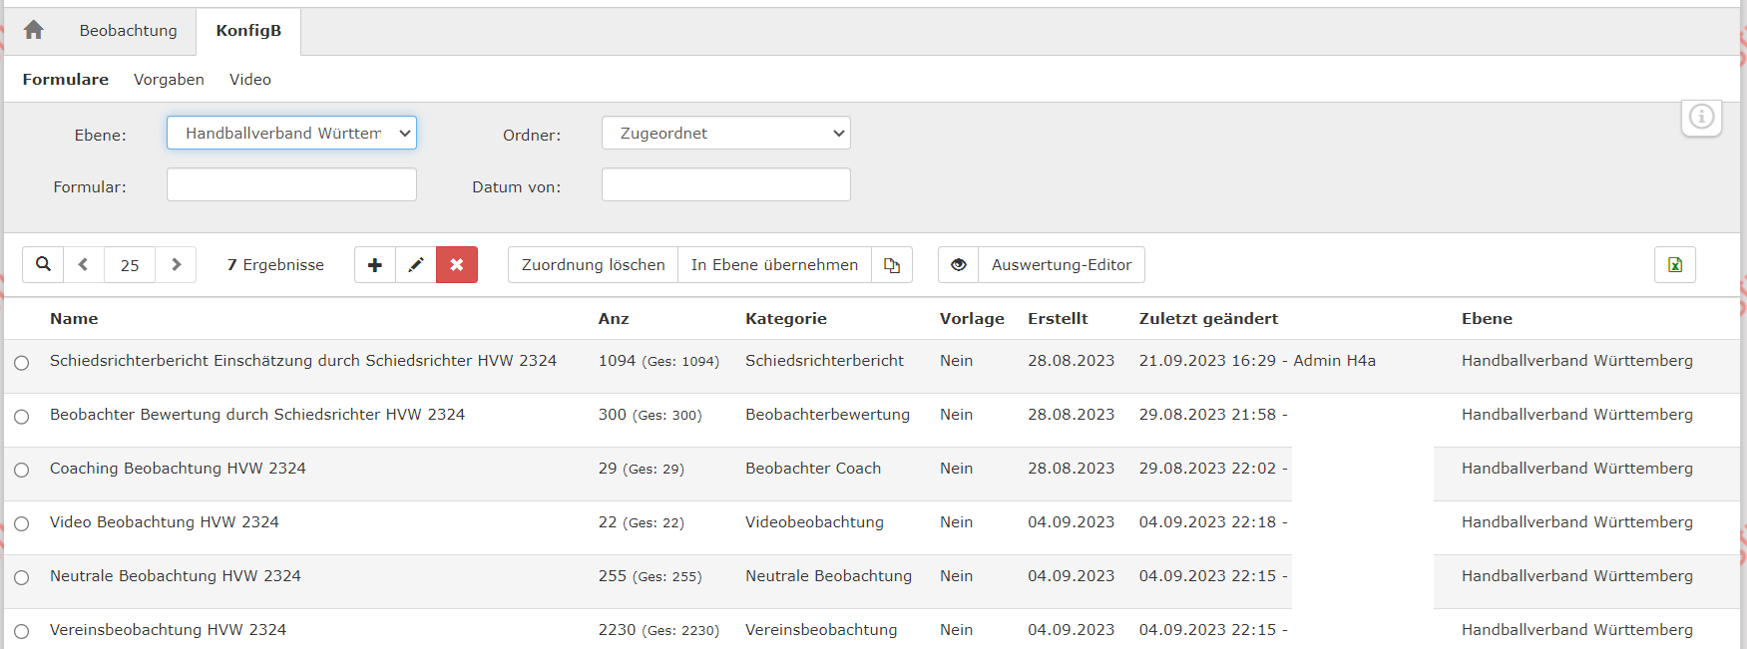1747x649 pixels.
Task: Go to next results page arrow
Action: [x=176, y=264]
